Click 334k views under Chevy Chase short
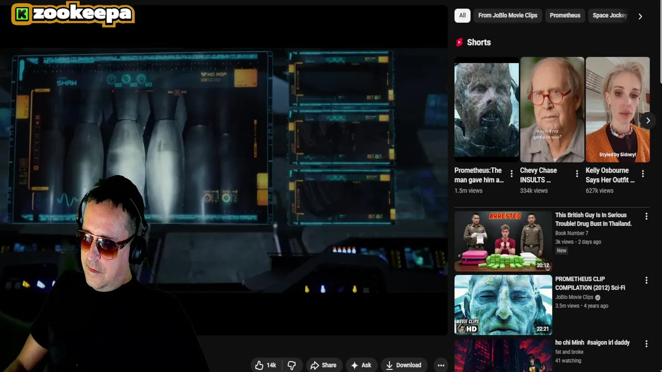 click(x=534, y=191)
